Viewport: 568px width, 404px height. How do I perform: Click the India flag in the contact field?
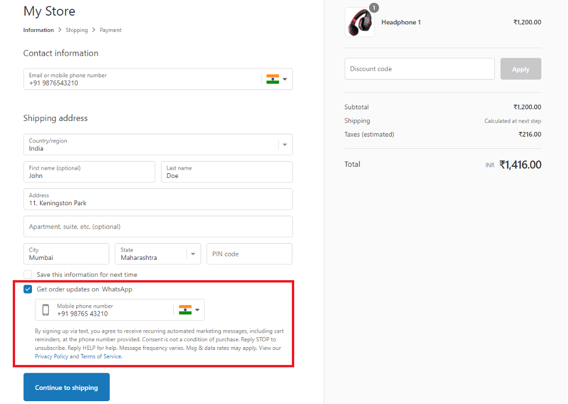(273, 79)
